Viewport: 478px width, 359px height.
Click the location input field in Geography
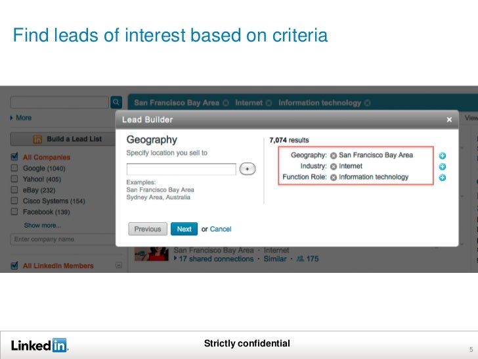tap(181, 169)
